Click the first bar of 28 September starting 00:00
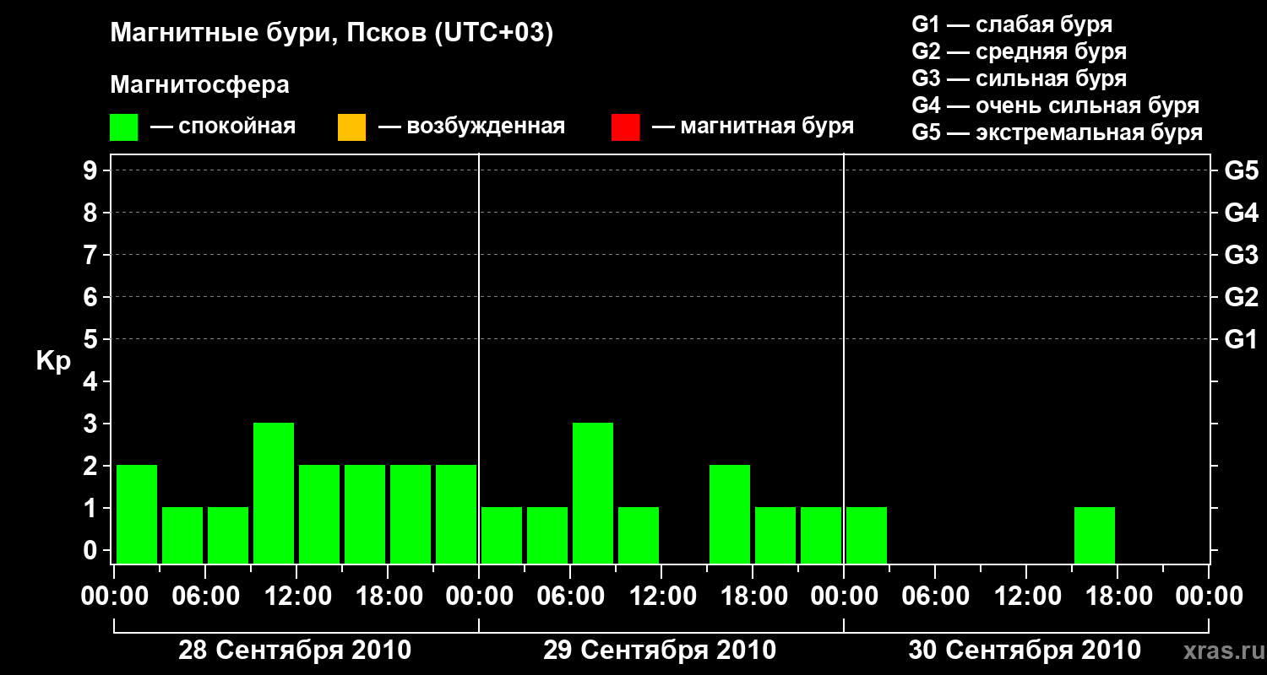The width and height of the screenshot is (1267, 675). pyautogui.click(x=137, y=514)
